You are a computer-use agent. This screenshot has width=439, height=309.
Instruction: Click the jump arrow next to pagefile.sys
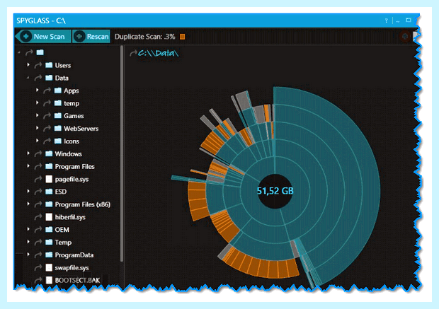[38, 179]
